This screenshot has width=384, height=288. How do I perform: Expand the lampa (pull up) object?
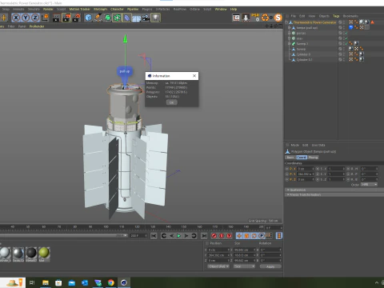pos(290,28)
